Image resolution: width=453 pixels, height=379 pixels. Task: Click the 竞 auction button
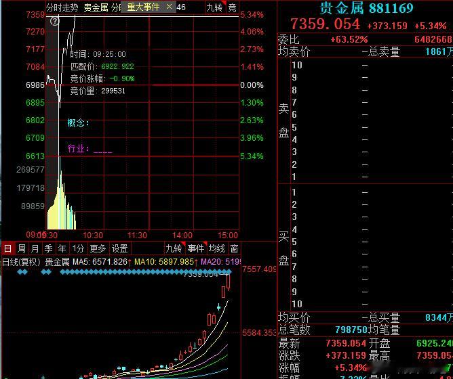coord(233,7)
